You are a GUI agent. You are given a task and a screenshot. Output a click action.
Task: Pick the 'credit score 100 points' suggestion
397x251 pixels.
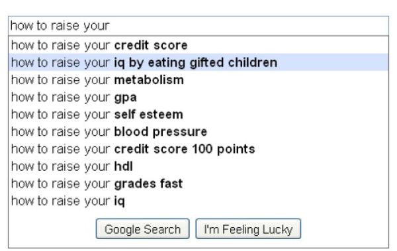tap(198, 149)
